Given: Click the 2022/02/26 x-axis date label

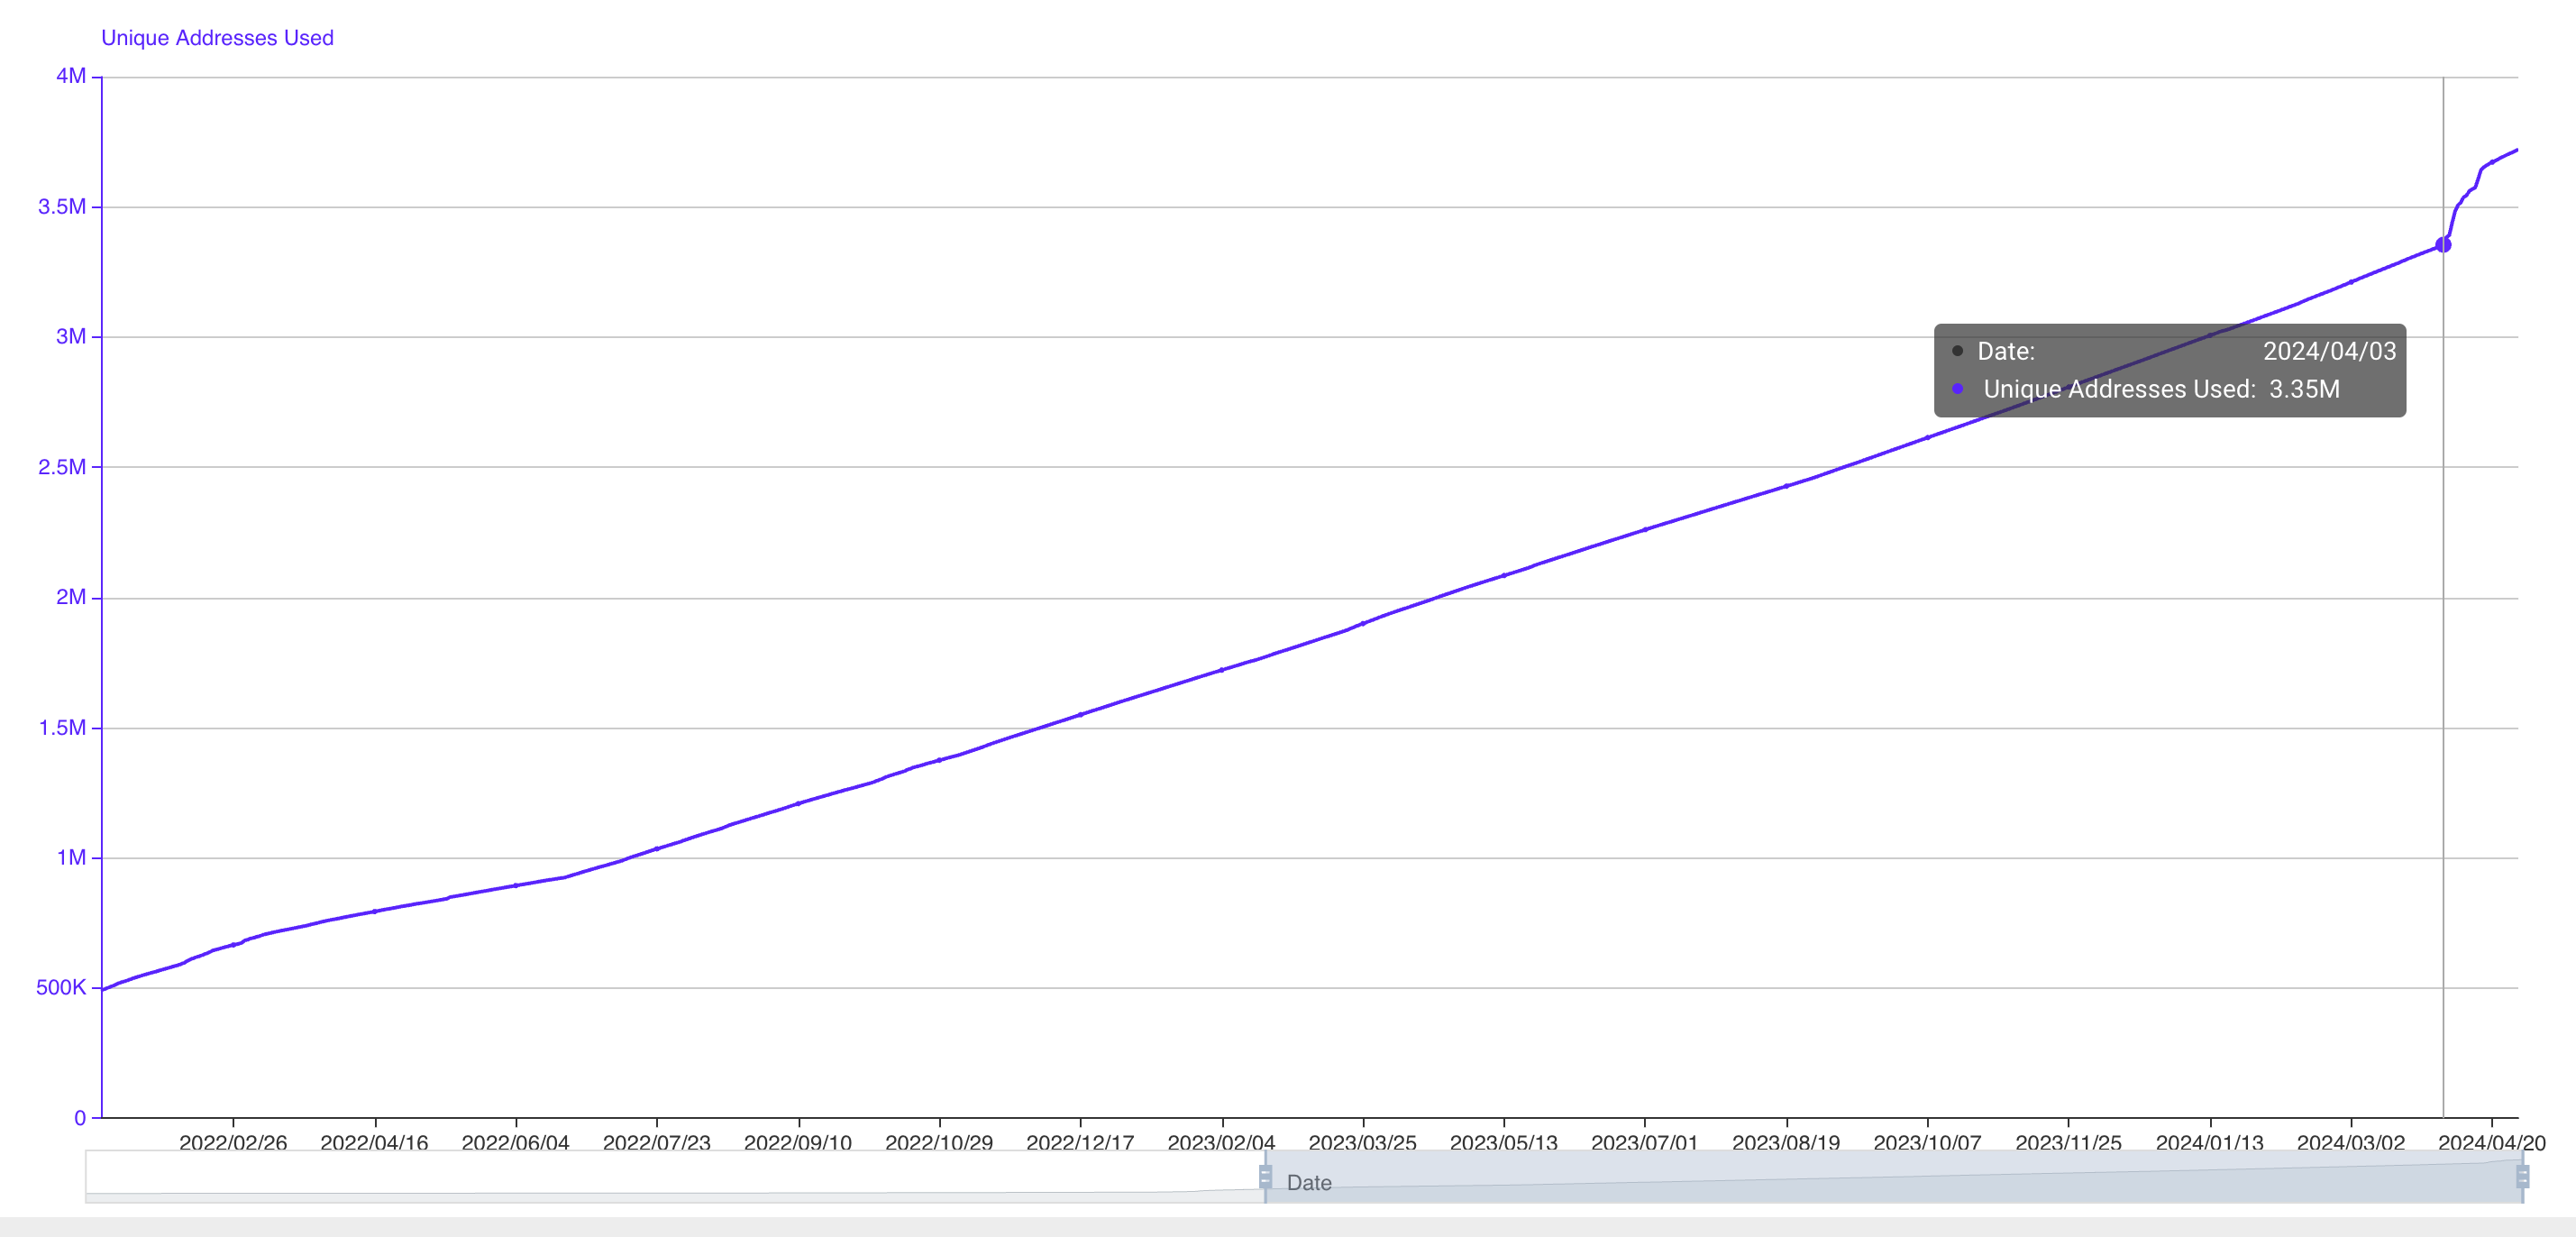Looking at the screenshot, I should point(233,1142).
